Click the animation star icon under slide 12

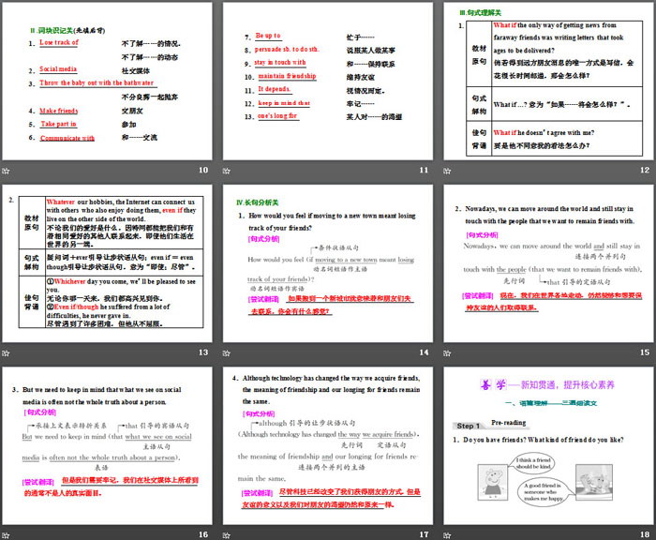tap(447, 171)
